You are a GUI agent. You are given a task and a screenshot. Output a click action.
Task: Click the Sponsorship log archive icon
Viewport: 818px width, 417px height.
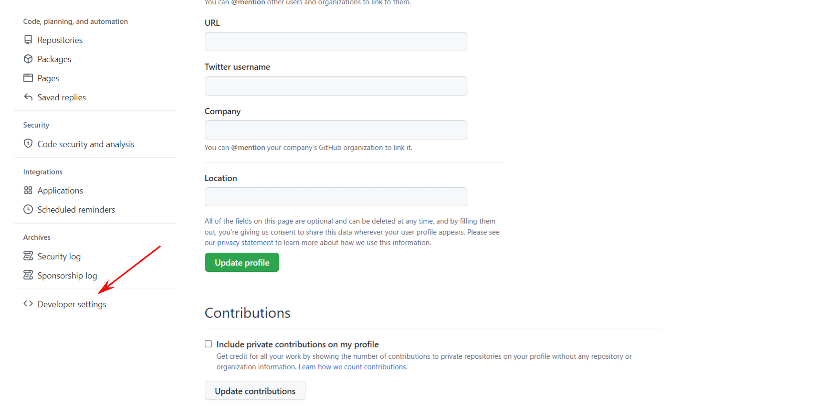28,275
